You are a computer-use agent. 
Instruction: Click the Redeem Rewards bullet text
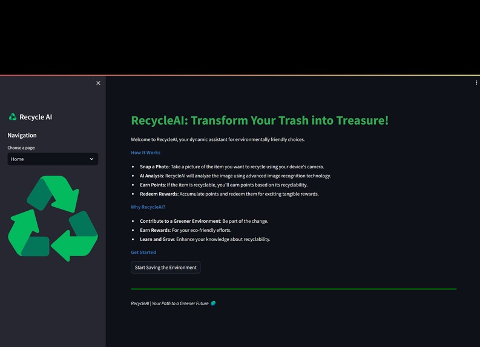tap(229, 194)
